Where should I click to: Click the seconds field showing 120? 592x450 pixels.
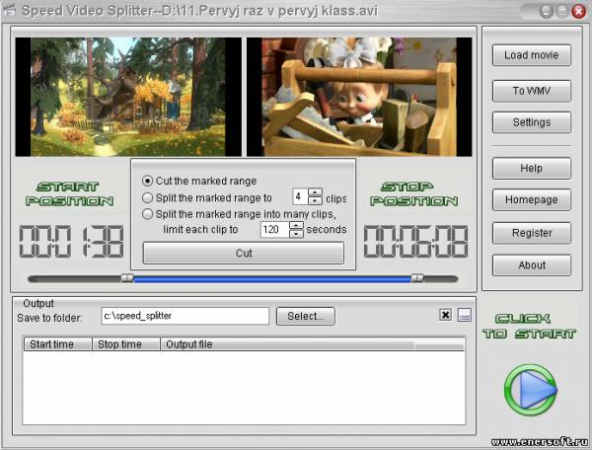275,230
